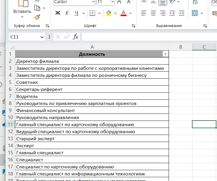This screenshot has width=217, height=181.
Task: Click Insert Function fx icon
Action: (75, 37)
